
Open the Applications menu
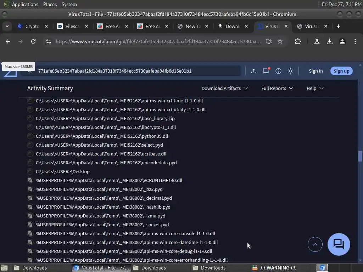point(25,4)
